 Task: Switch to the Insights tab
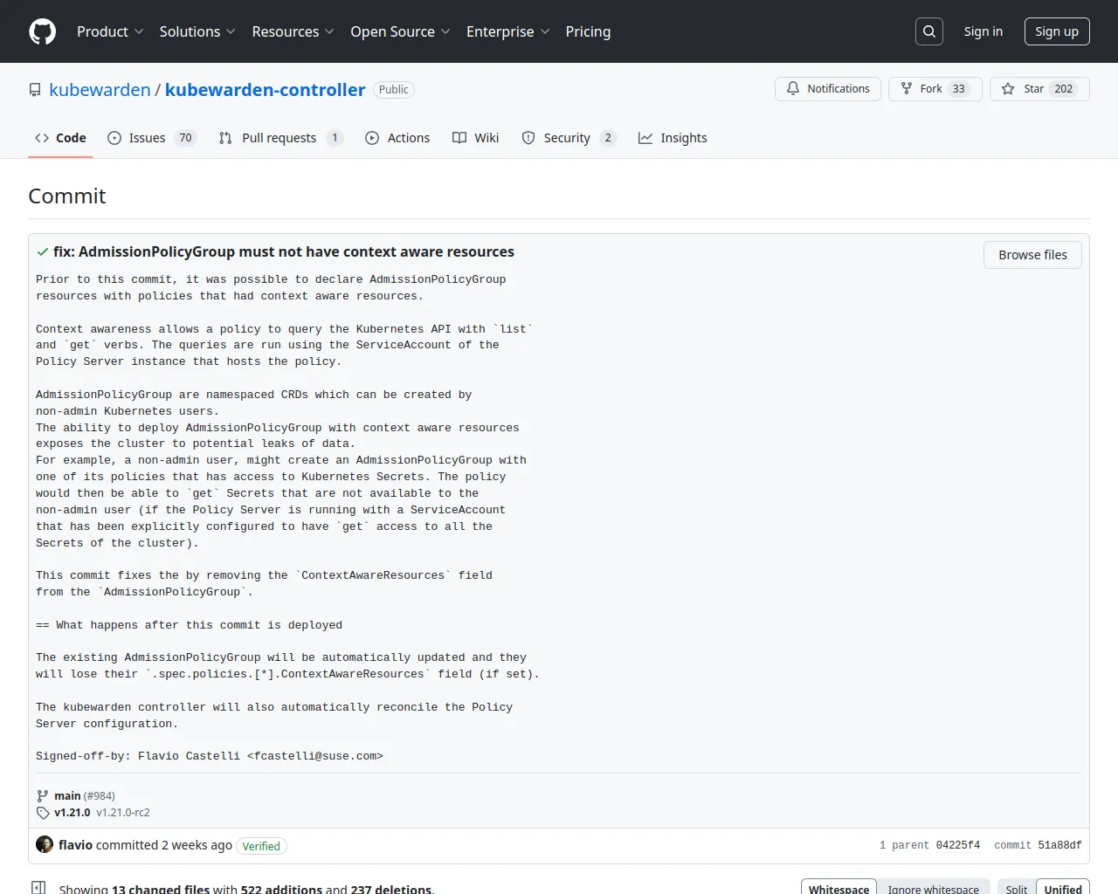pos(673,138)
